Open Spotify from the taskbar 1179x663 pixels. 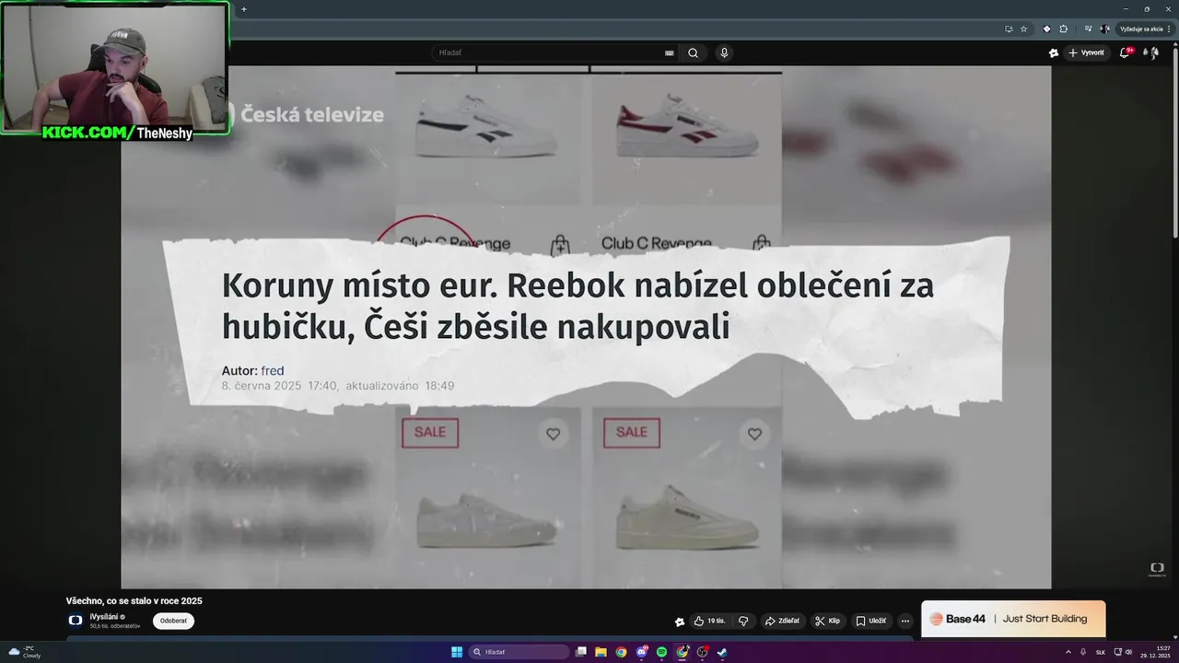(x=662, y=652)
